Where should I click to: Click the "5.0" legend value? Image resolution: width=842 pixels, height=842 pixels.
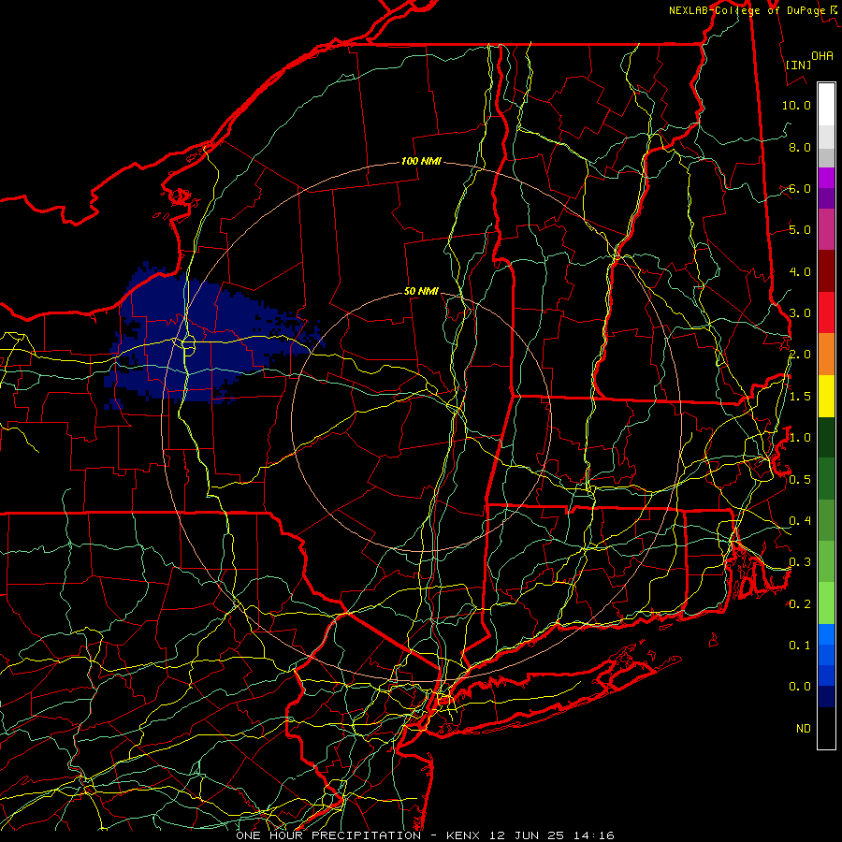(800, 230)
